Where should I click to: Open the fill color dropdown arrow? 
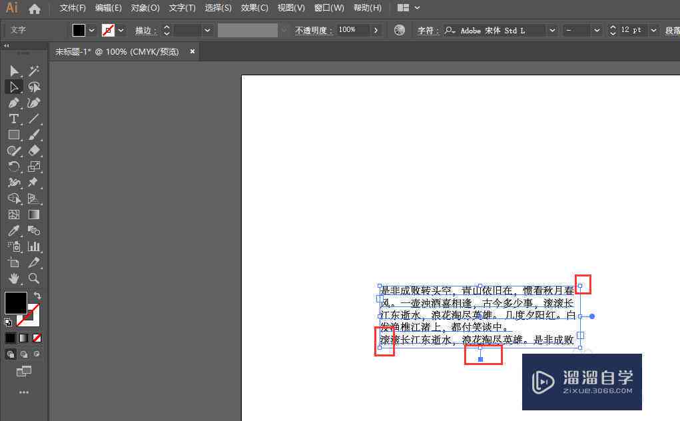click(x=91, y=31)
